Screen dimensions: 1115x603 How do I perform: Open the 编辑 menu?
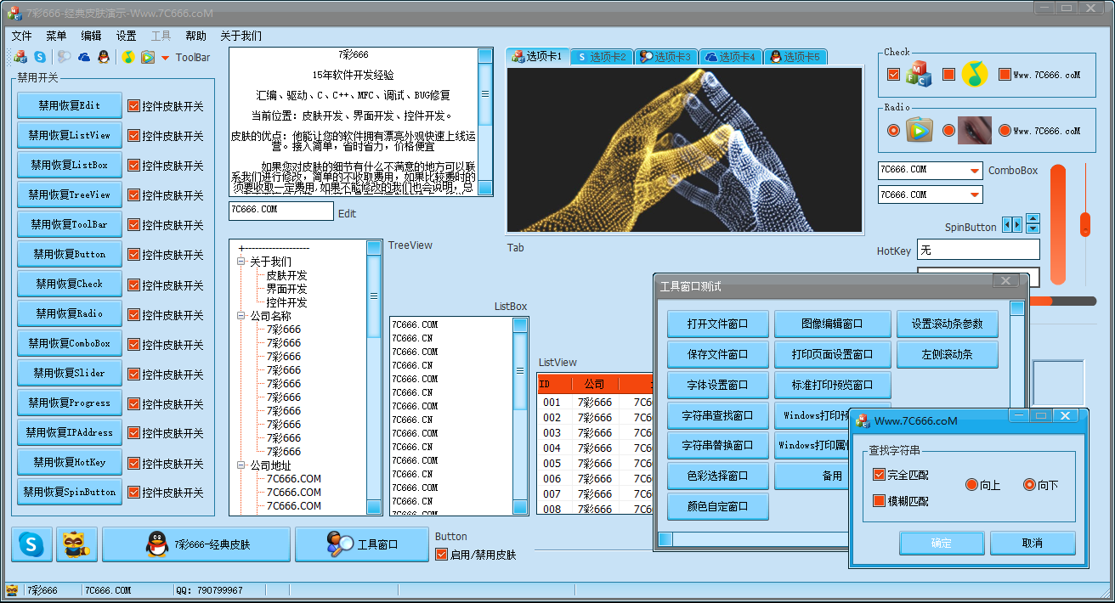91,36
